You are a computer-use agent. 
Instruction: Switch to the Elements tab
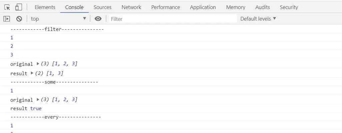45,7
